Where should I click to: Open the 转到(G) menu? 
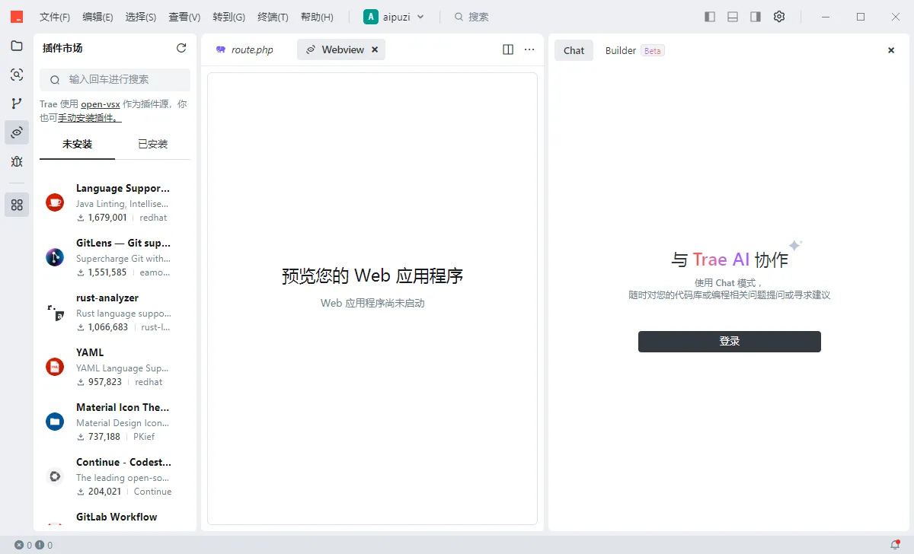(x=229, y=17)
